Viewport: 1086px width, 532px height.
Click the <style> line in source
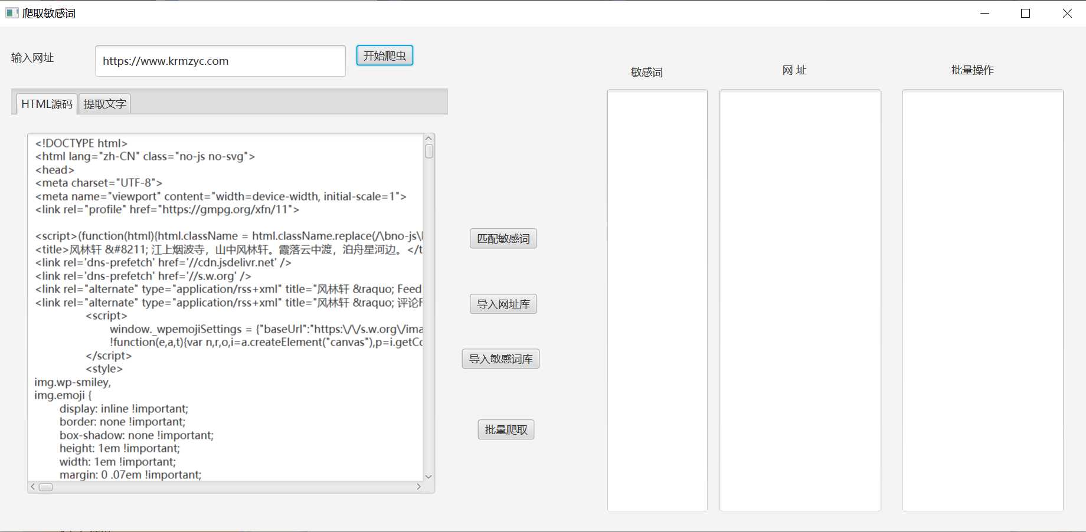[104, 369]
